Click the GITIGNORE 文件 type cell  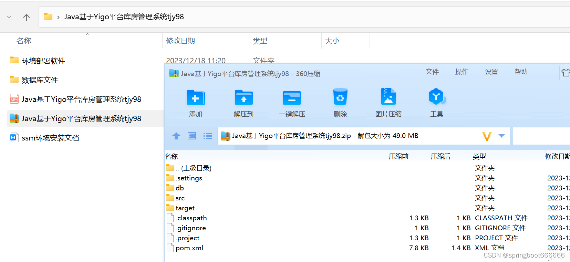(500, 228)
